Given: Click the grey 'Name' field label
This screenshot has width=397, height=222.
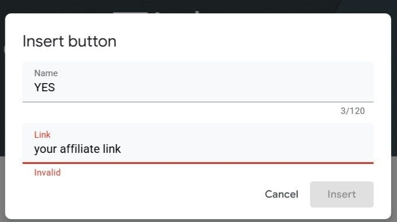Looking at the screenshot, I should [46, 73].
